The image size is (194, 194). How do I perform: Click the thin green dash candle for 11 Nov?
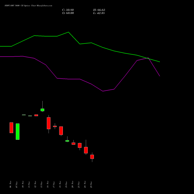(x=30, y=116)
